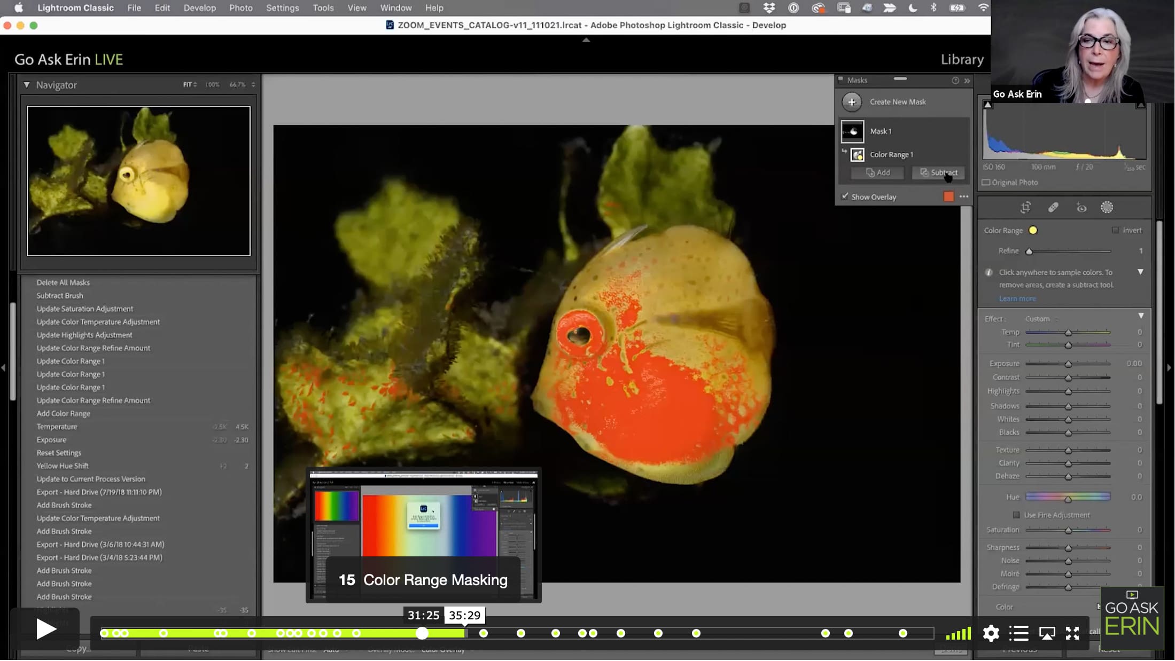Enable the Invert checkbox for Color Range
The height and width of the screenshot is (661, 1175).
tap(1115, 230)
